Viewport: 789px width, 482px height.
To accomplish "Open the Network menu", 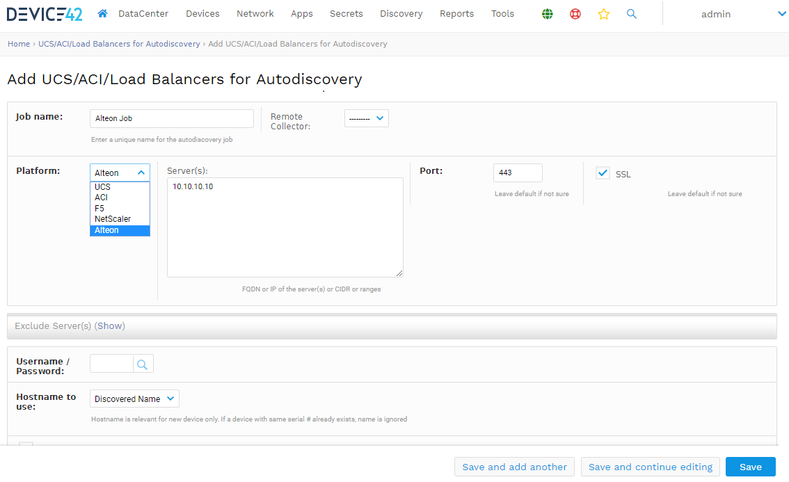I will tap(255, 13).
